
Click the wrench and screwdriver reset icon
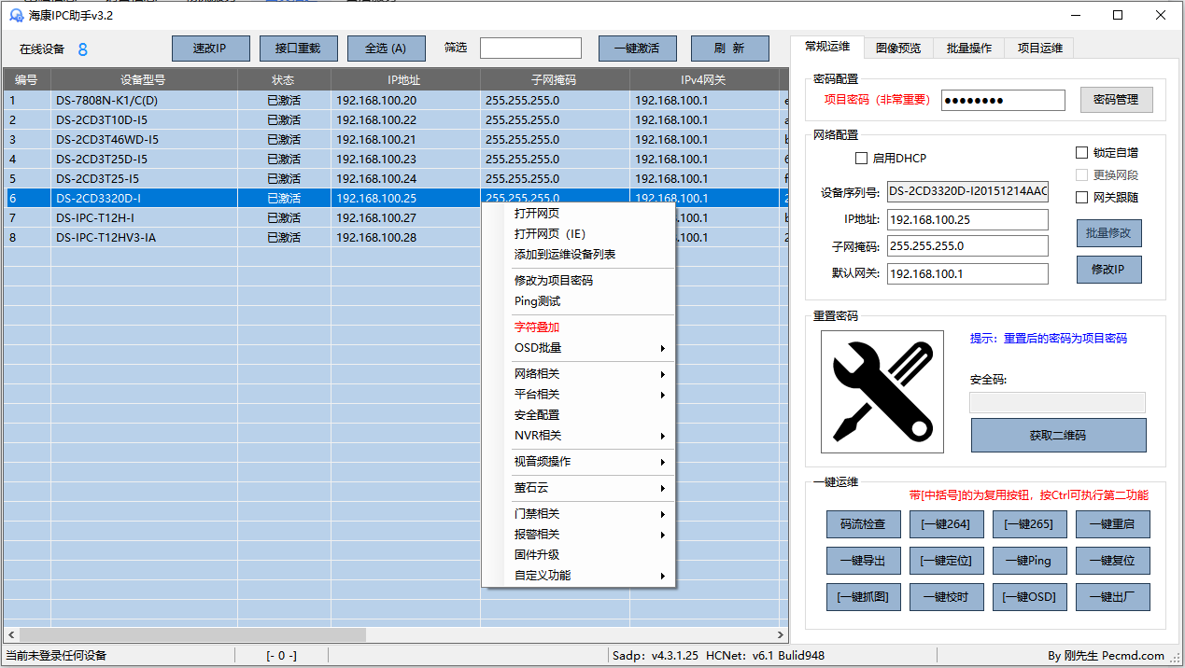(882, 392)
